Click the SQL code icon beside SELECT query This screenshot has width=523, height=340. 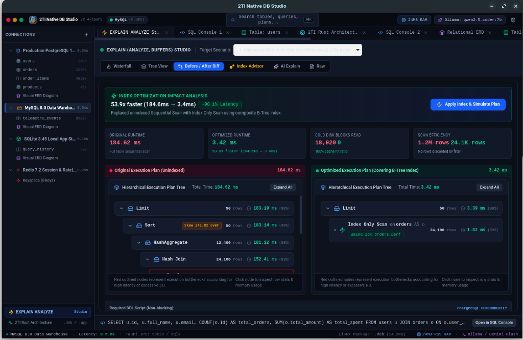103,323
